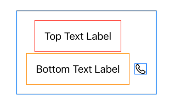Click the word "Top" in the upper label
173x109 pixels.
tap(53, 37)
